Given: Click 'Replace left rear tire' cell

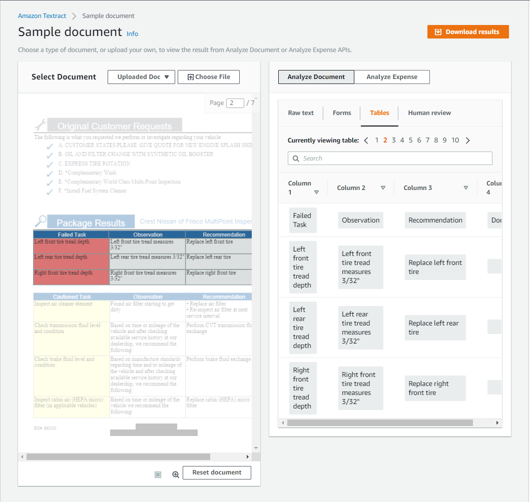Looking at the screenshot, I should [435, 327].
